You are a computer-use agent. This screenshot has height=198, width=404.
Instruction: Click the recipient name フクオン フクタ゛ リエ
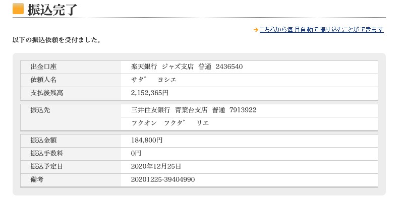170,123
